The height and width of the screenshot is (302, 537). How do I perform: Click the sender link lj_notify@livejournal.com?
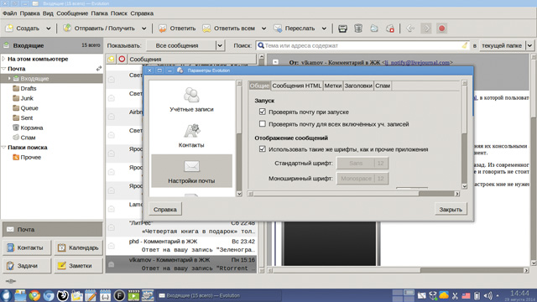(x=417, y=63)
